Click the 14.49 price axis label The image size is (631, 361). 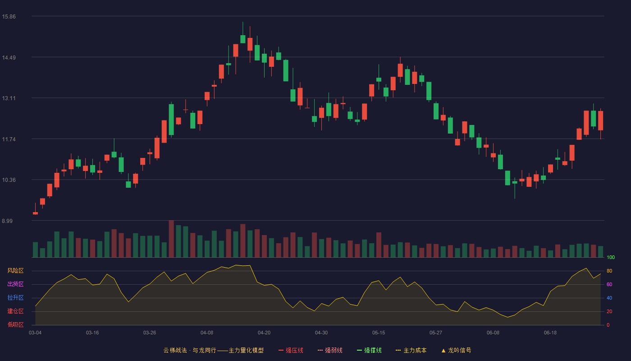(x=9, y=58)
